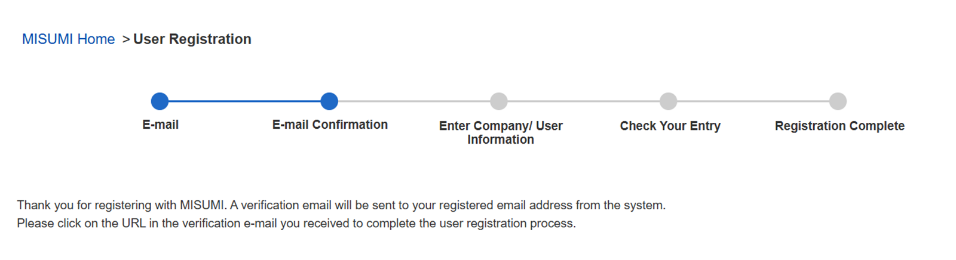Click the gray Registration Complete step circle
The height and width of the screenshot is (260, 956).
[838, 101]
